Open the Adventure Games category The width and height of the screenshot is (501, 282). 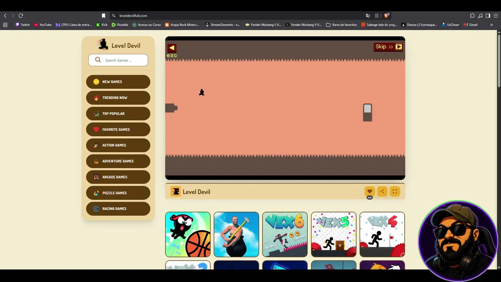tap(118, 161)
